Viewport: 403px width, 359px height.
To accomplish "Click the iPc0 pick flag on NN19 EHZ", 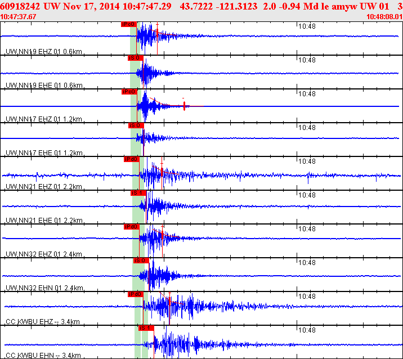I will (129, 24).
